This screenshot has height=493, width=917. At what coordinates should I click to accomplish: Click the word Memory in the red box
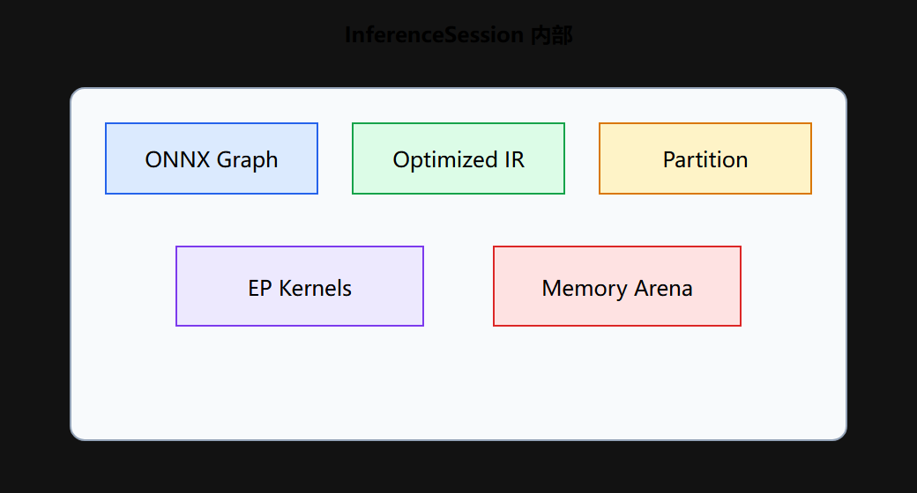tap(585, 289)
